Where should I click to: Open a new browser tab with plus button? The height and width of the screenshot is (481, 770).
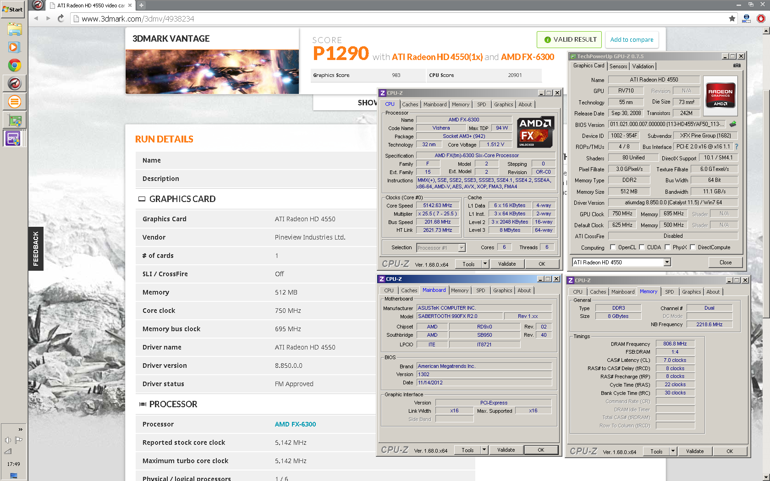141,5
